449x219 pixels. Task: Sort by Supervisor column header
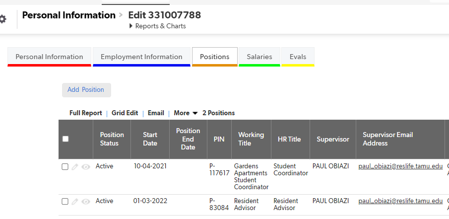[x=333, y=140]
